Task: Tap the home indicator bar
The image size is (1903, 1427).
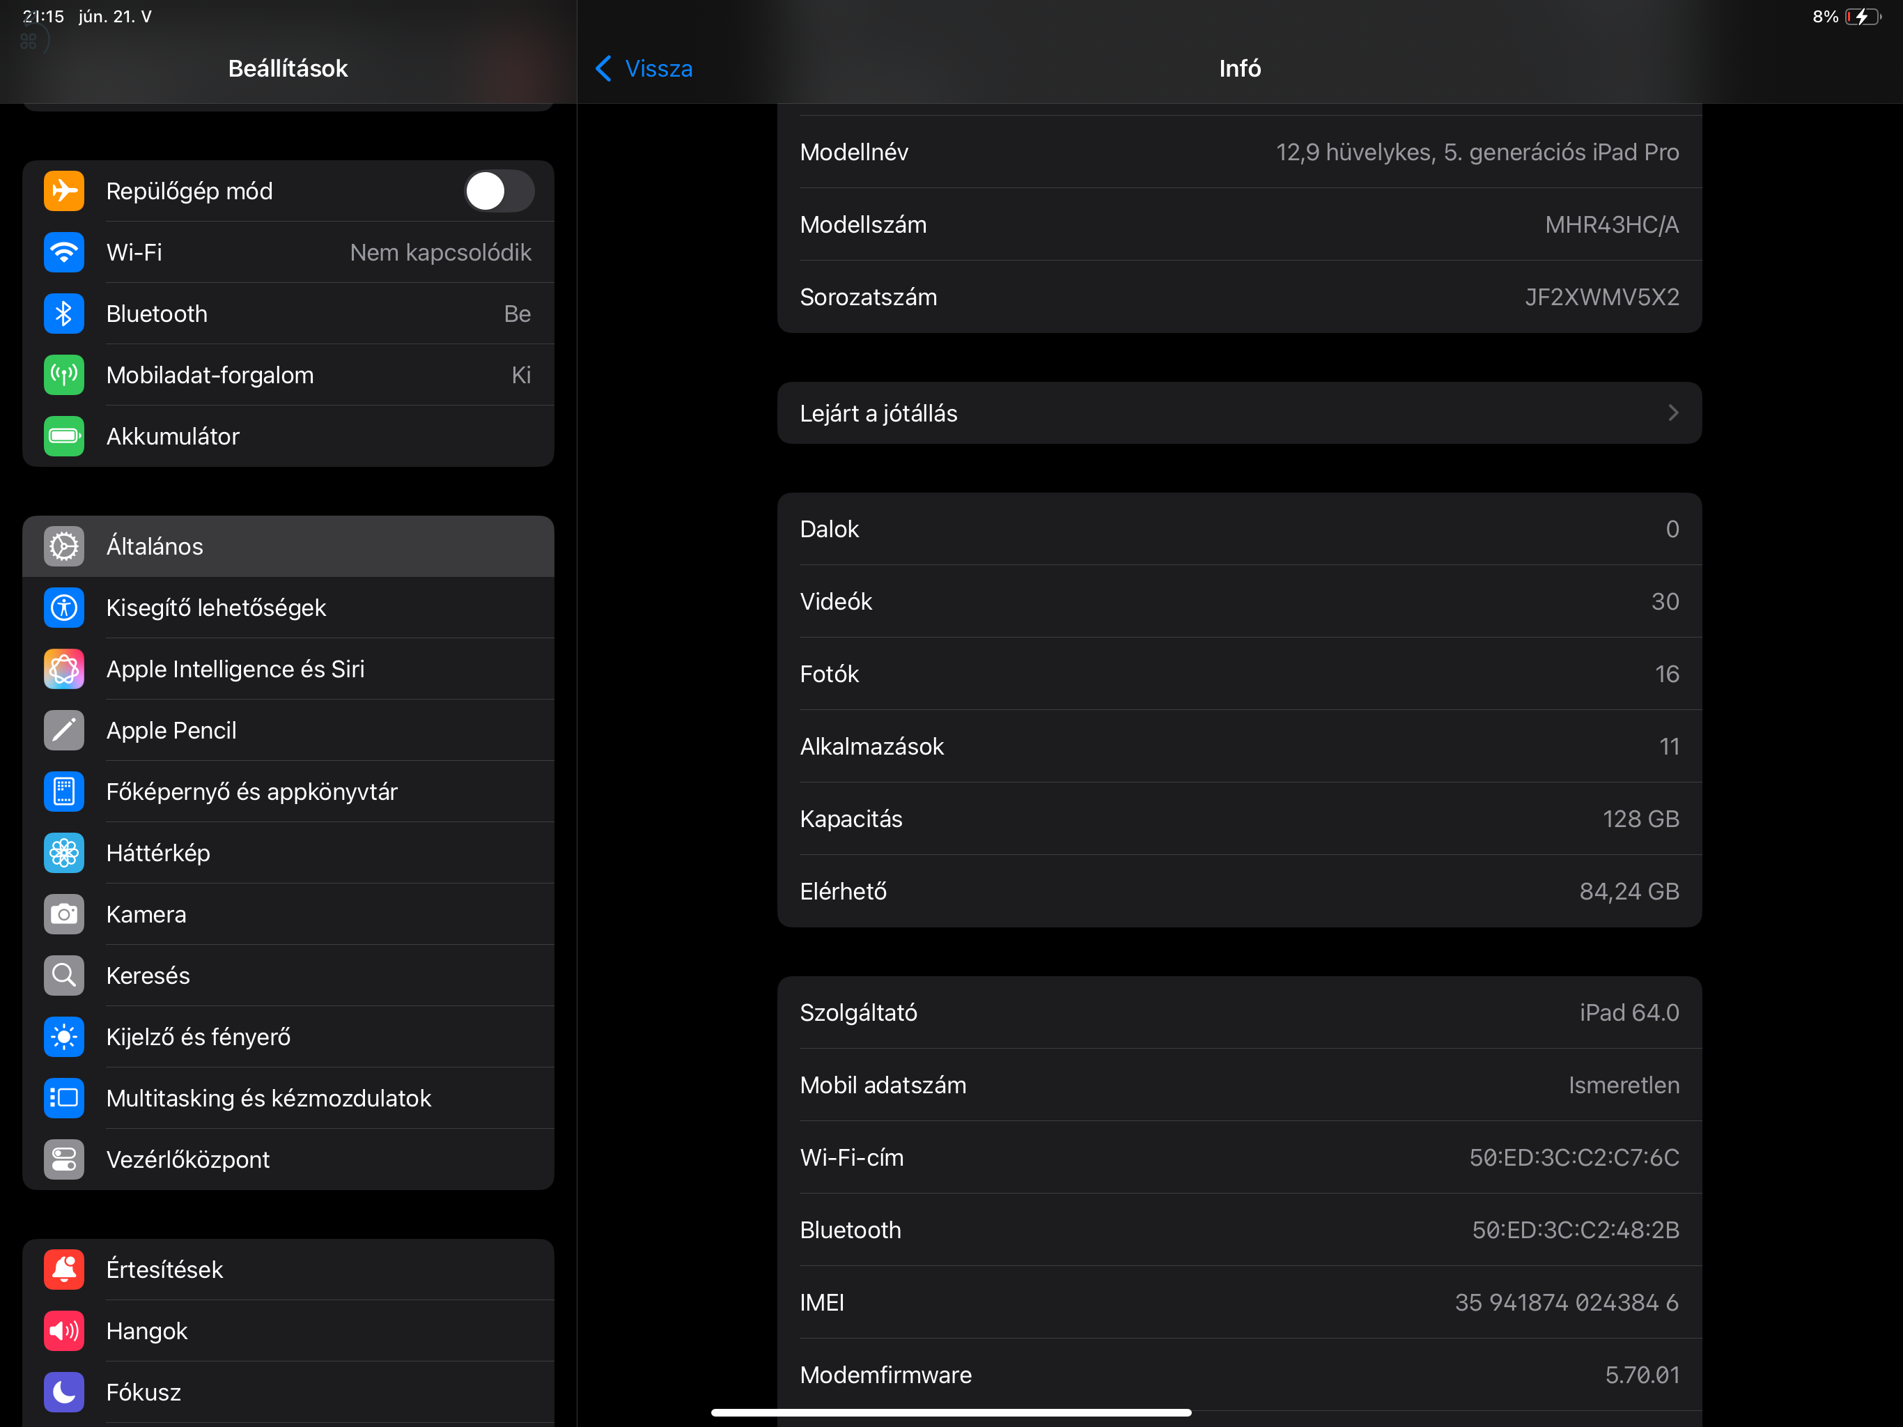Action: coord(951,1412)
